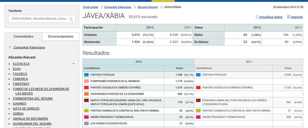Select GATA DE GORGOS municipality

pyautogui.click(x=26, y=108)
